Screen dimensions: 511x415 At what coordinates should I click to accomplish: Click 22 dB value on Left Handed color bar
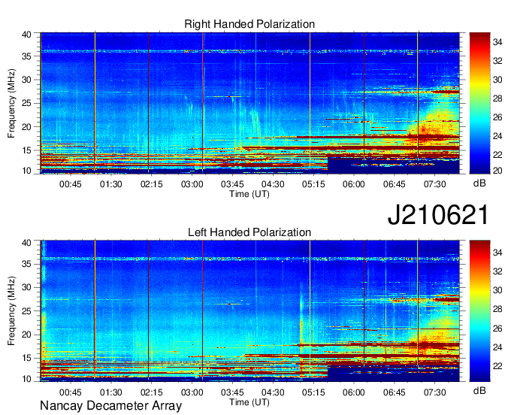pyautogui.click(x=497, y=366)
